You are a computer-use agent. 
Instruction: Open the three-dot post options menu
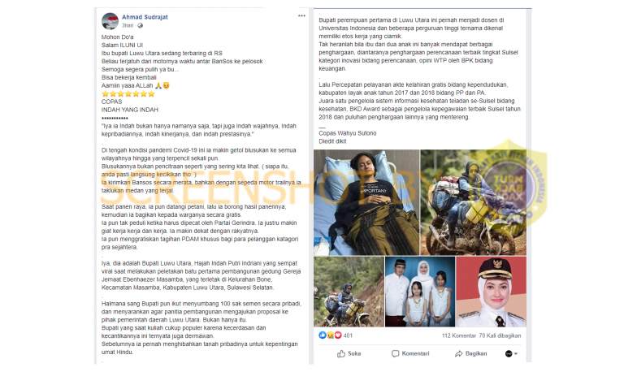click(301, 16)
